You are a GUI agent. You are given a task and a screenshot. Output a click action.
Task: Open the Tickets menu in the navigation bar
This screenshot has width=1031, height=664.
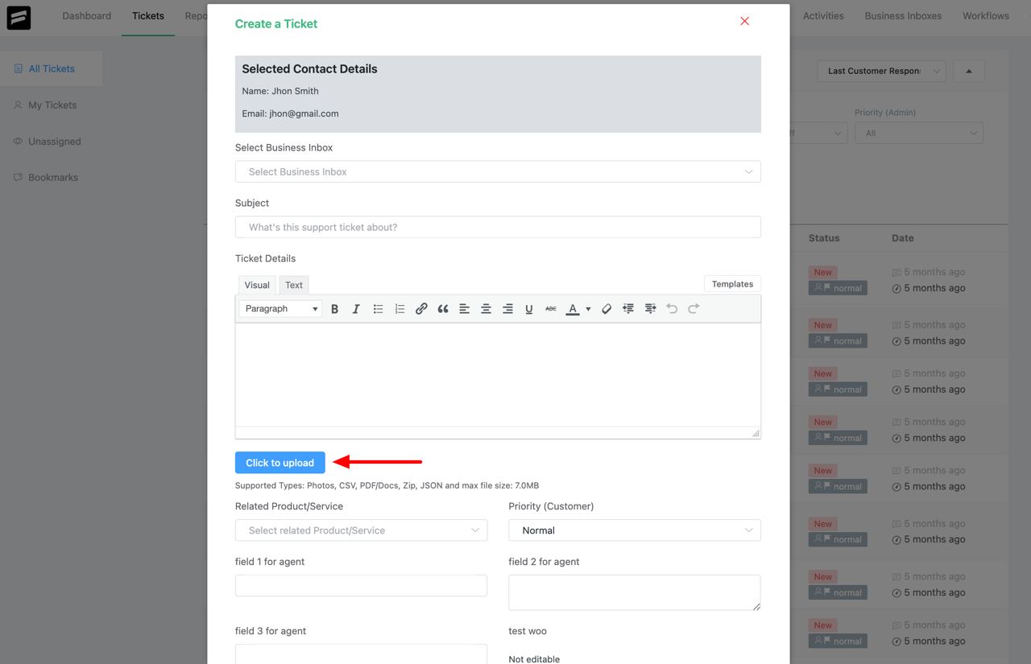coord(147,15)
